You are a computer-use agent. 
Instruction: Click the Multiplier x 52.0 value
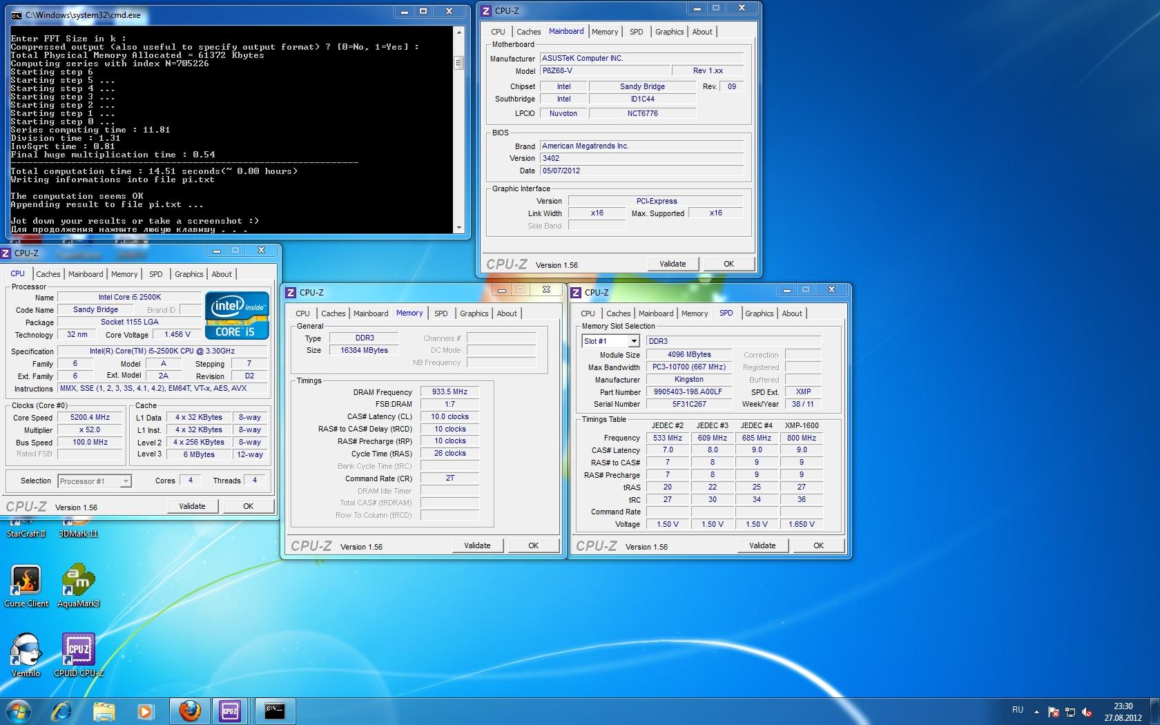tap(90, 430)
